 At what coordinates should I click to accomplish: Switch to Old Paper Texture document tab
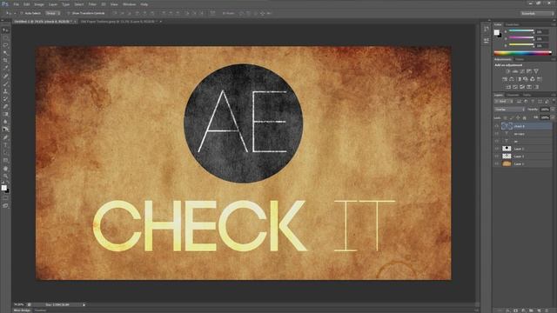click(x=119, y=22)
